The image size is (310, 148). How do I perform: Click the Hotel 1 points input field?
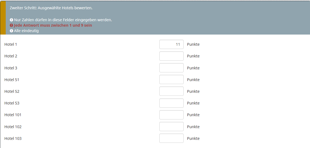pyautogui.click(x=171, y=44)
